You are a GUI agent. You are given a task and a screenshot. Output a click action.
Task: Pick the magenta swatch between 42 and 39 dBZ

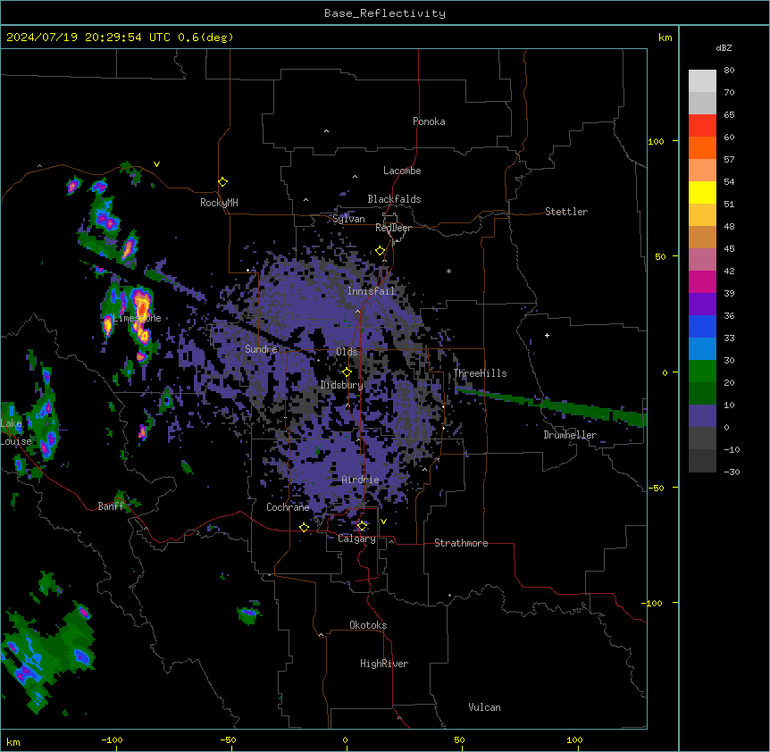[702, 281]
